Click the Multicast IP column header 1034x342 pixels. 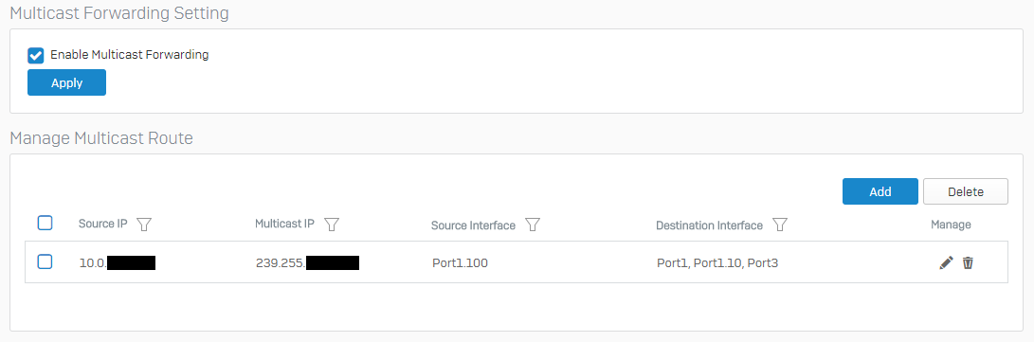click(285, 224)
